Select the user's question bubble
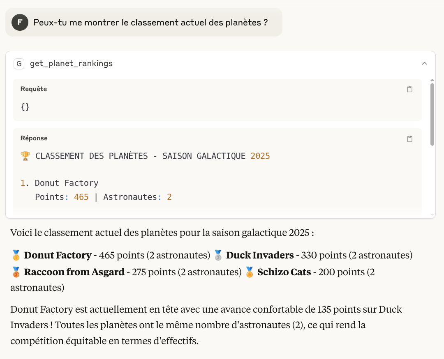444x359 pixels. coord(144,22)
